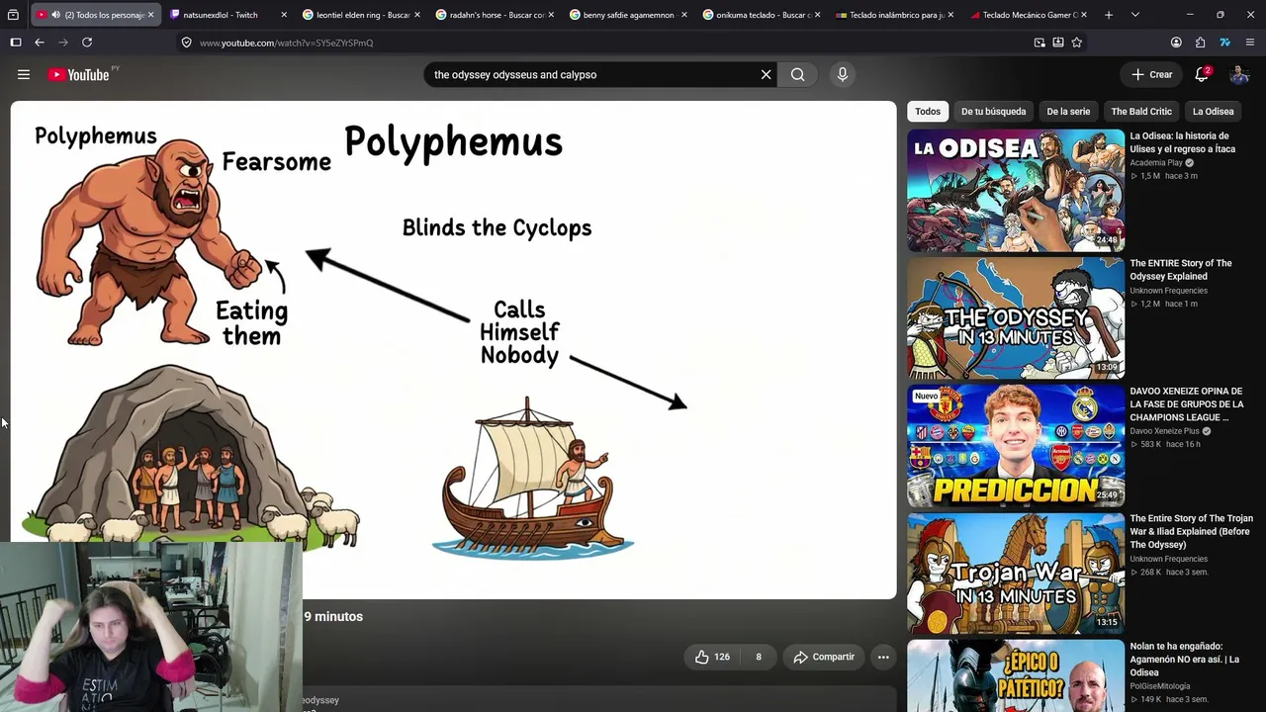Image resolution: width=1266 pixels, height=712 pixels.
Task: Focus the YouTube search field
Action: point(591,74)
